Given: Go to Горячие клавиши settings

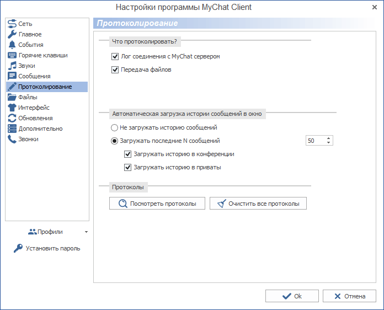Looking at the screenshot, I should point(47,55).
